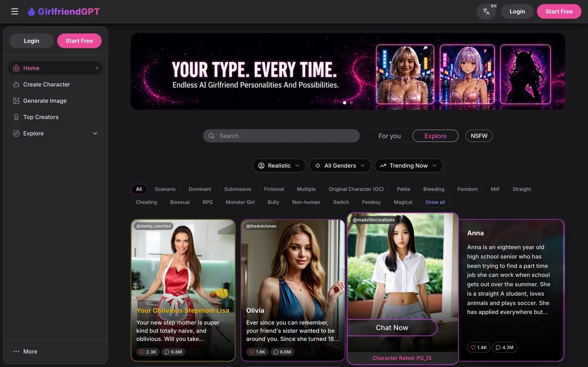Show all category tags
The image size is (588, 367).
(x=435, y=202)
